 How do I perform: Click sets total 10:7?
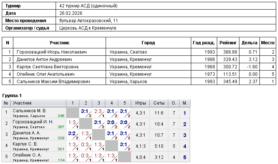(x=159, y=135)
